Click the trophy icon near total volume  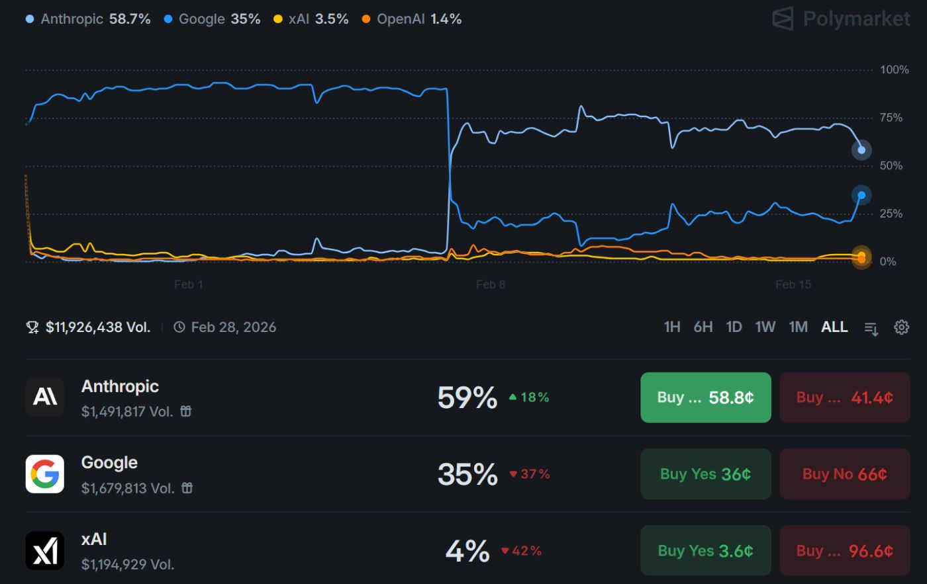point(32,327)
